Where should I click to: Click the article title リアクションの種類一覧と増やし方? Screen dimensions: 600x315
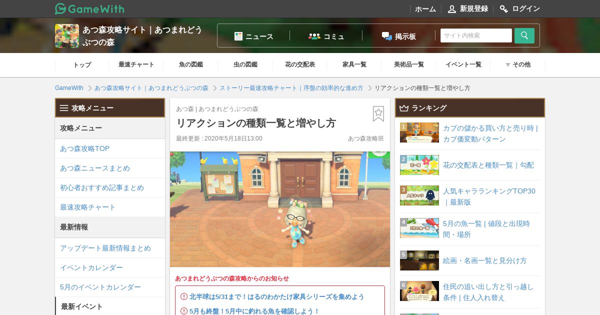(x=256, y=123)
